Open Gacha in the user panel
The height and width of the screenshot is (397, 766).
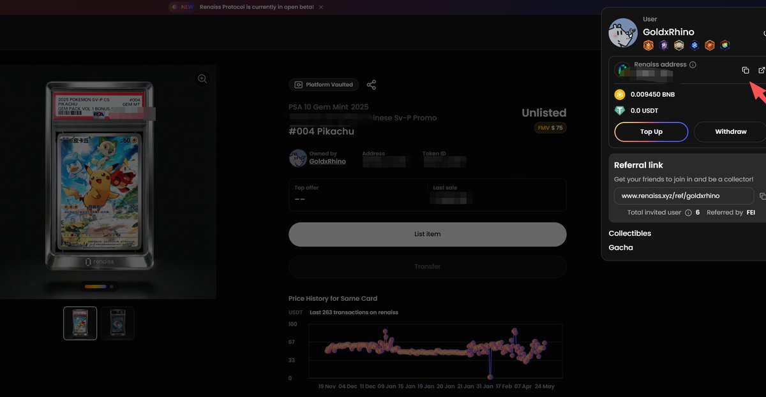coord(621,247)
